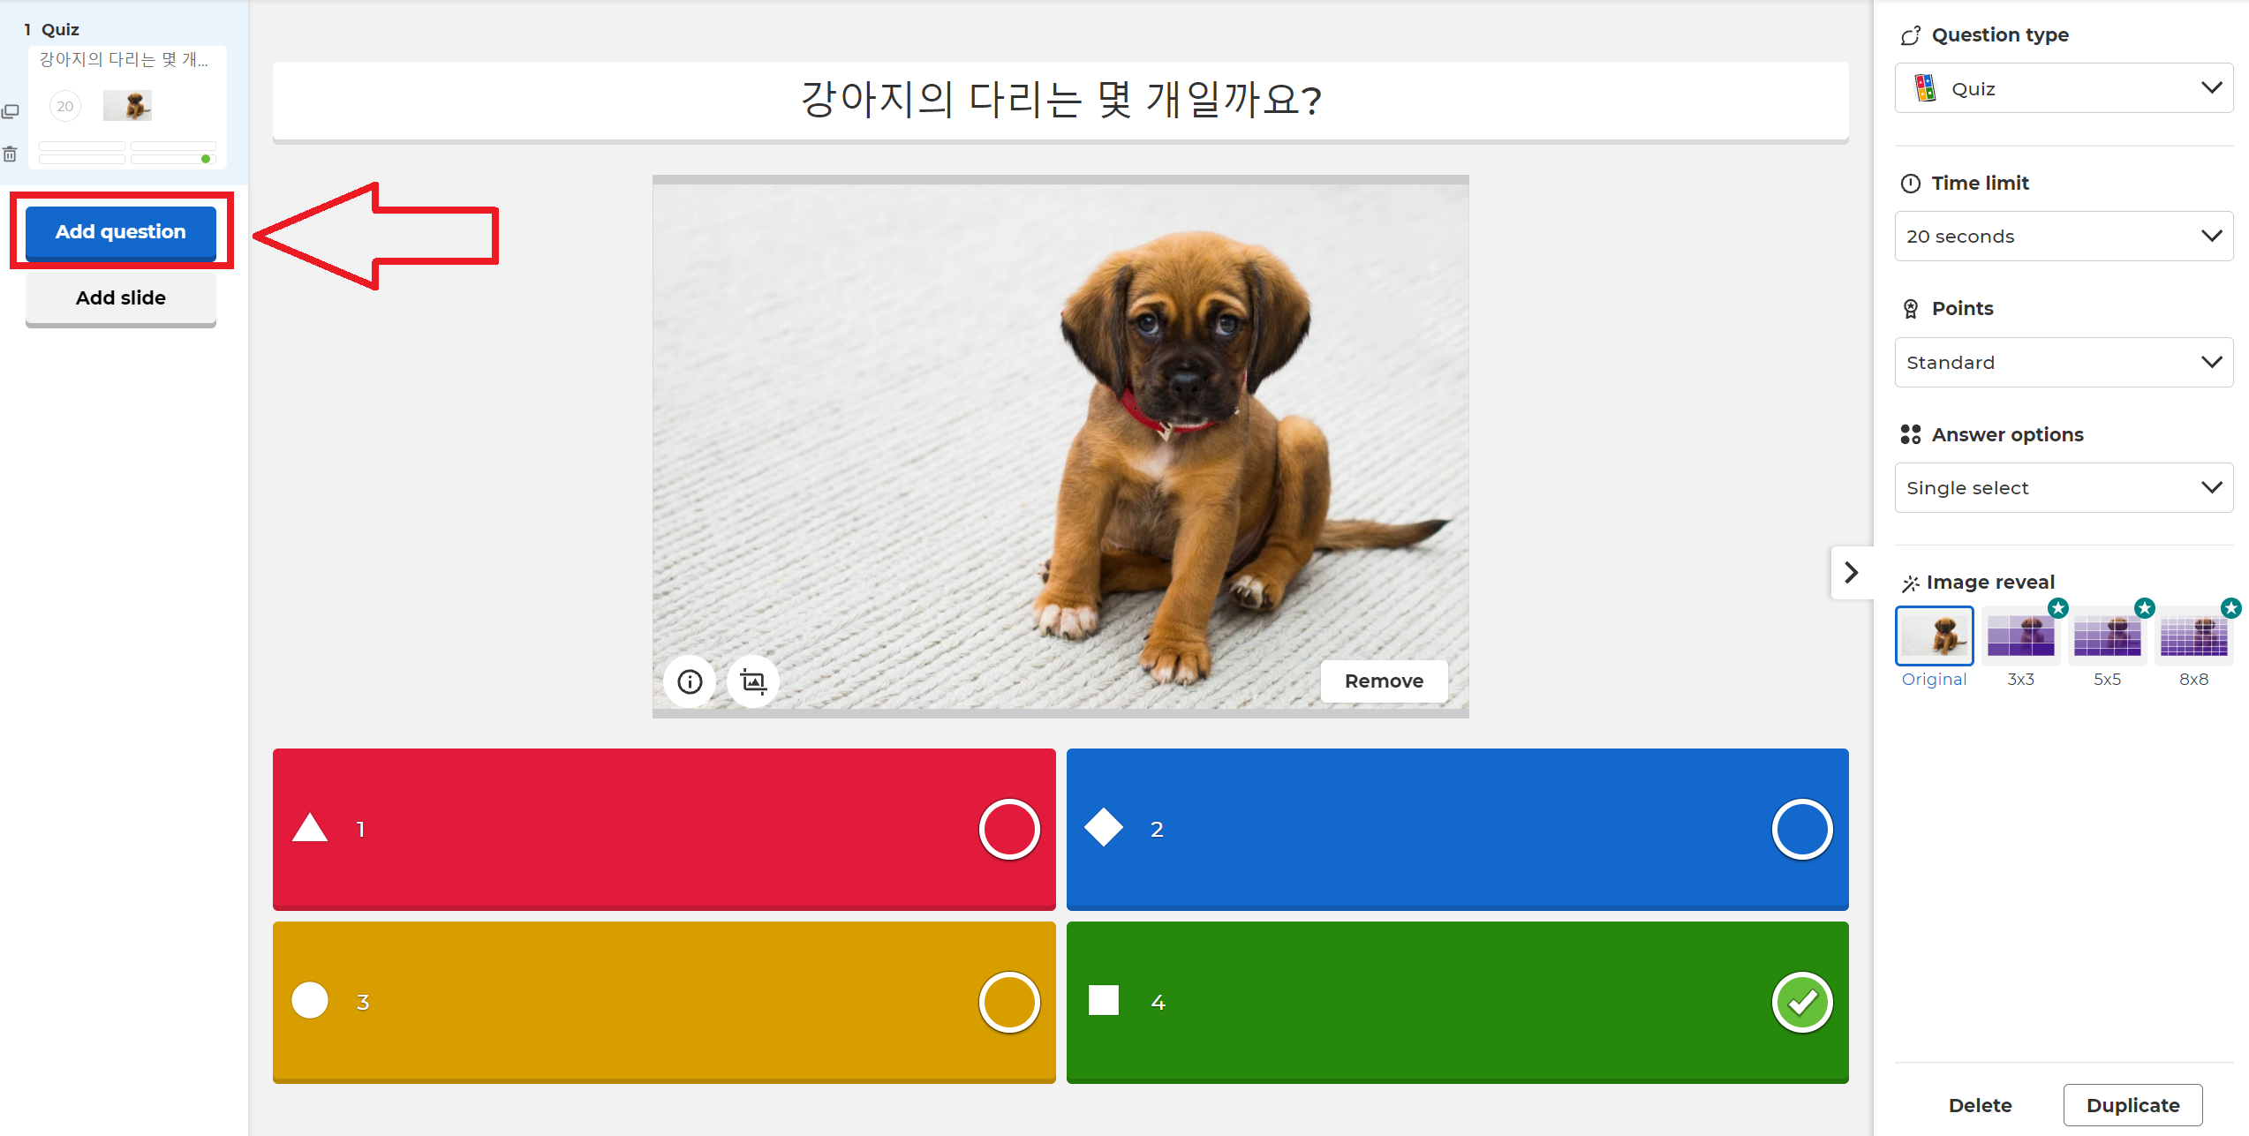Click the trash icon beside slide thumbnail

pyautogui.click(x=11, y=154)
